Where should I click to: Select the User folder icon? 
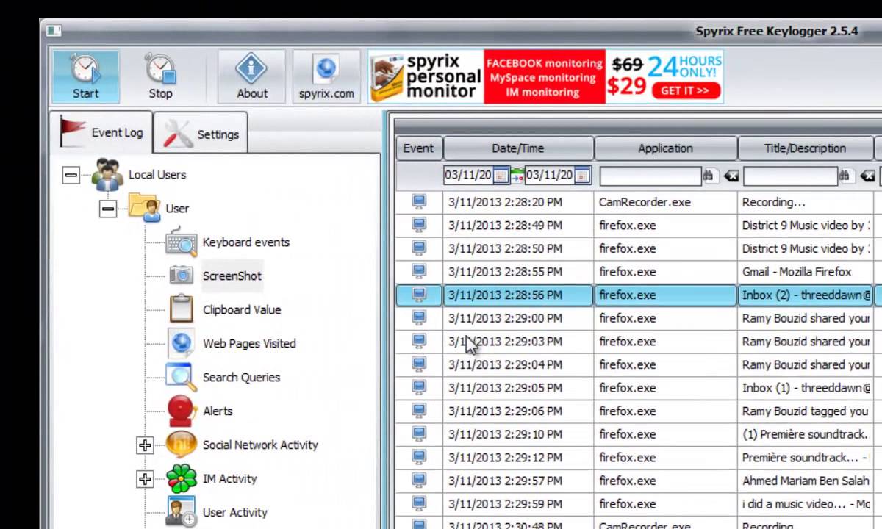[144, 208]
